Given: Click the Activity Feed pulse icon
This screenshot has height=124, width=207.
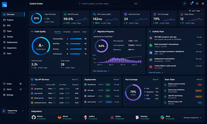Looking at the screenshot, I should pyautogui.click(x=150, y=32).
